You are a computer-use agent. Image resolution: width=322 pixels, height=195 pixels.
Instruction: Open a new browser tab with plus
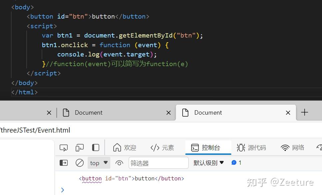305,112
